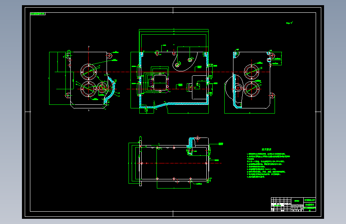Click the surface roughness symbol at top right
This screenshot has height=224, width=346.
(x=289, y=23)
